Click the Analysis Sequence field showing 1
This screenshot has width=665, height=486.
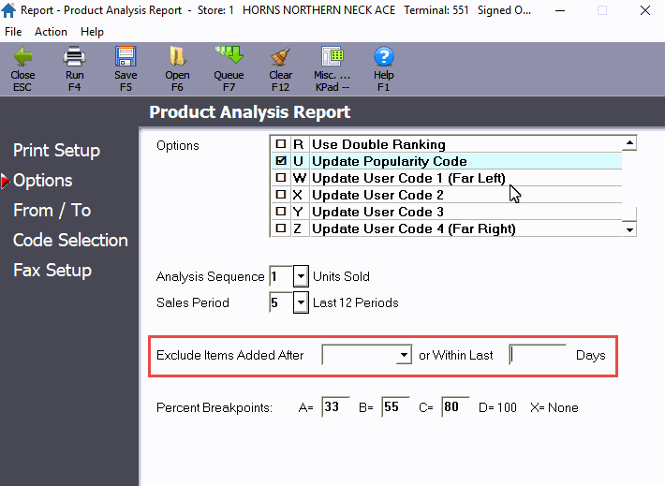click(x=281, y=276)
